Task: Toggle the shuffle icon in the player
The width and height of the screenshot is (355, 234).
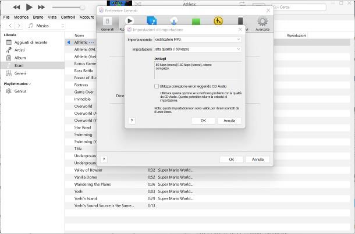Action: coord(138,4)
